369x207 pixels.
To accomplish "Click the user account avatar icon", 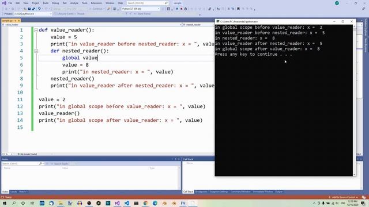I will coord(337,3).
